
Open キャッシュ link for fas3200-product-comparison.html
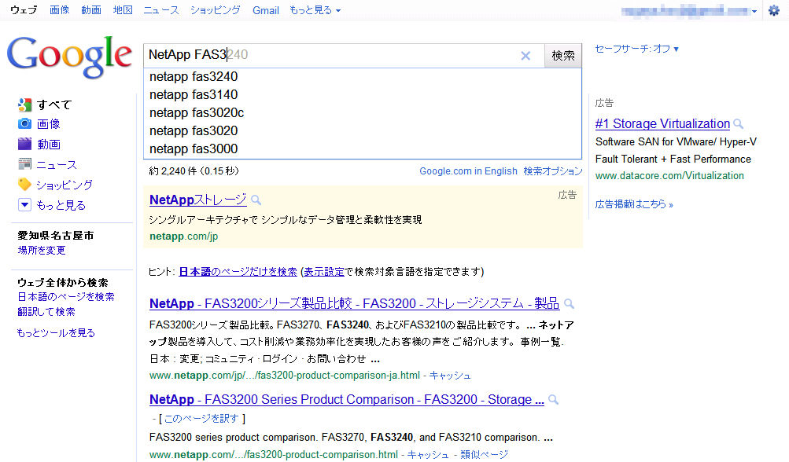[428, 454]
